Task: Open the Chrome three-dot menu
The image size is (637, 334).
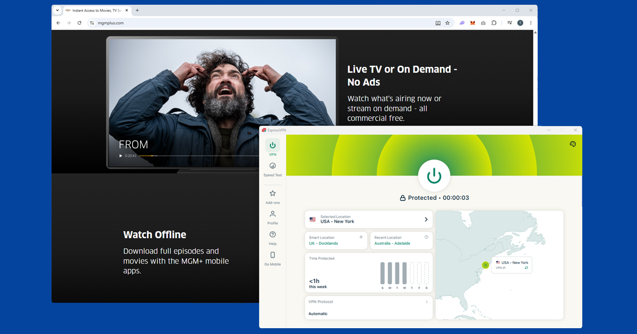Action: (531, 23)
